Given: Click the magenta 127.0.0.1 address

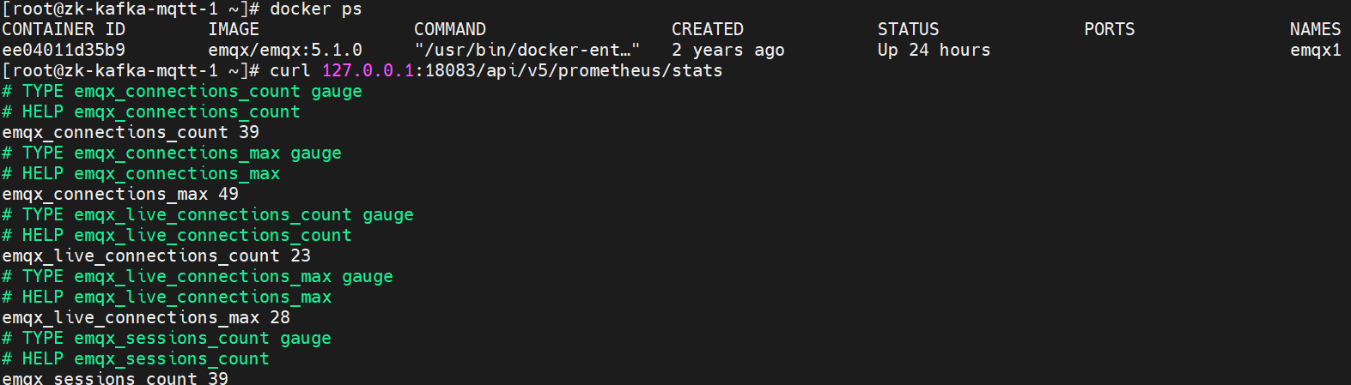Looking at the screenshot, I should (368, 70).
